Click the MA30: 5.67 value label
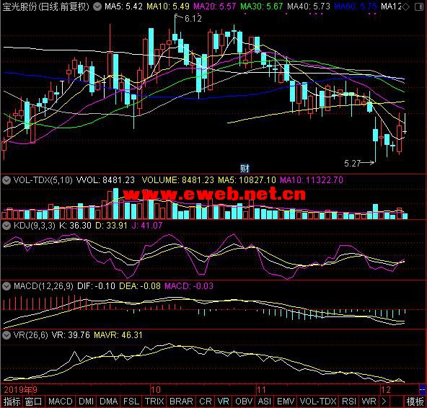 click(262, 6)
